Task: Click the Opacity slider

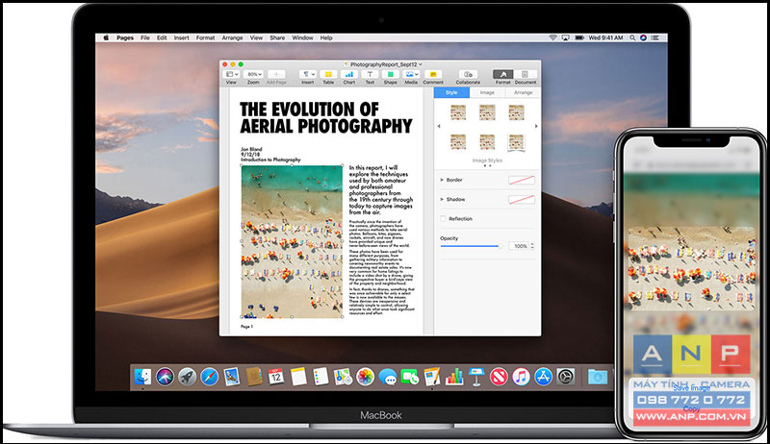Action: click(x=472, y=246)
